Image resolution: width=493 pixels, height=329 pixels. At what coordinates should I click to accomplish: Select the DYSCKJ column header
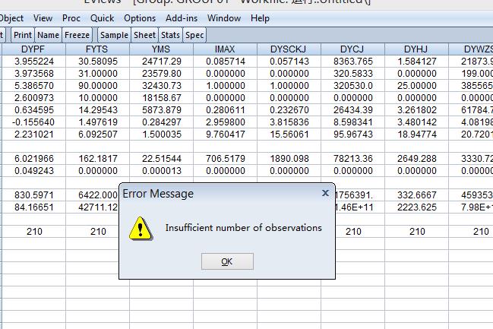pos(289,49)
